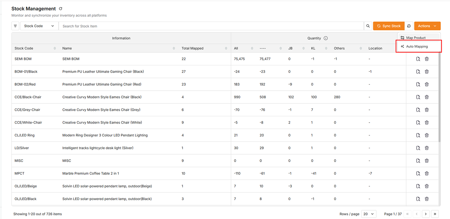Open the filter icon left of Stock Code
Image resolution: width=450 pixels, height=219 pixels.
pos(15,26)
